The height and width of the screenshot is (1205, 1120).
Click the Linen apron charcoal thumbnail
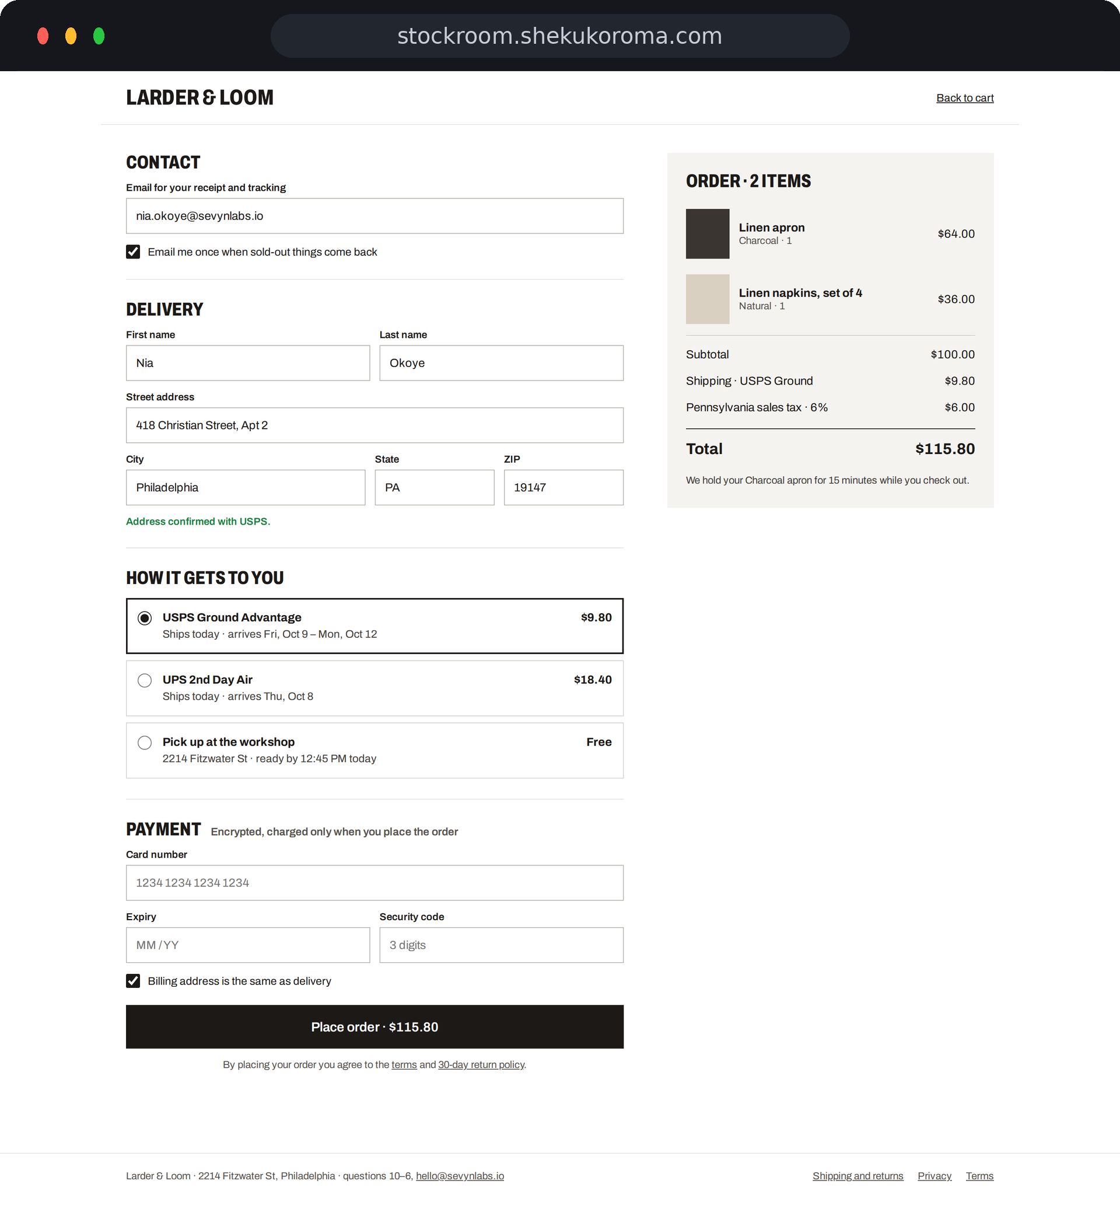tap(707, 234)
